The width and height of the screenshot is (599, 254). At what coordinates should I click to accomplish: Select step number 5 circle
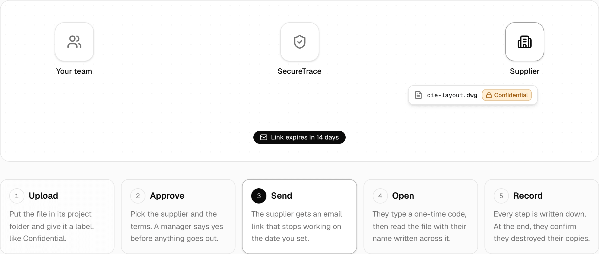(x=501, y=196)
